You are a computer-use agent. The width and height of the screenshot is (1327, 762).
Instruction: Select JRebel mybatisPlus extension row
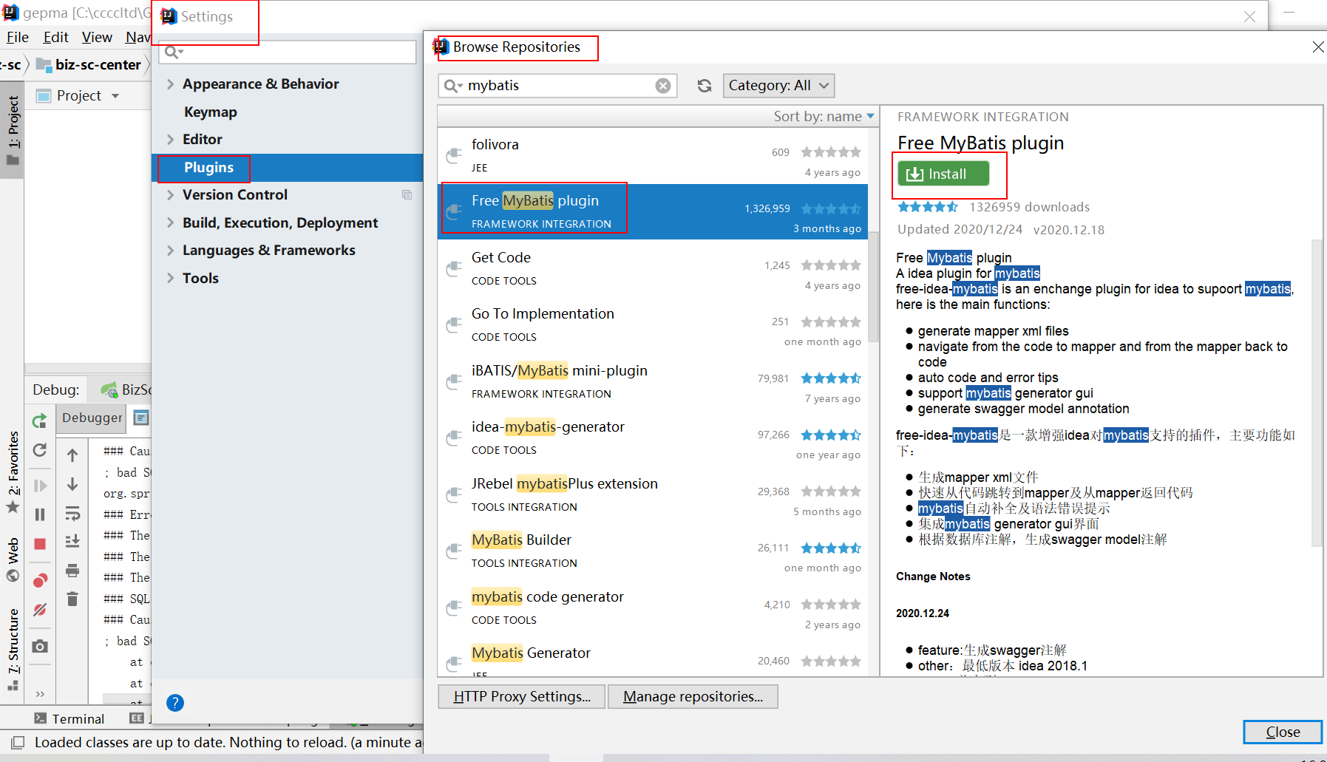(653, 494)
